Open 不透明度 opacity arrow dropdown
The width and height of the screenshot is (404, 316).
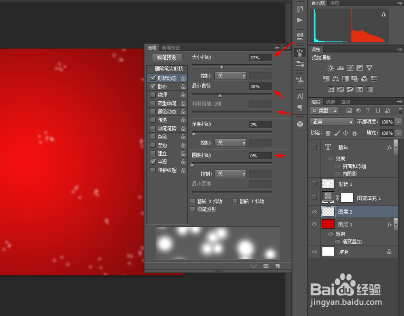(x=398, y=122)
